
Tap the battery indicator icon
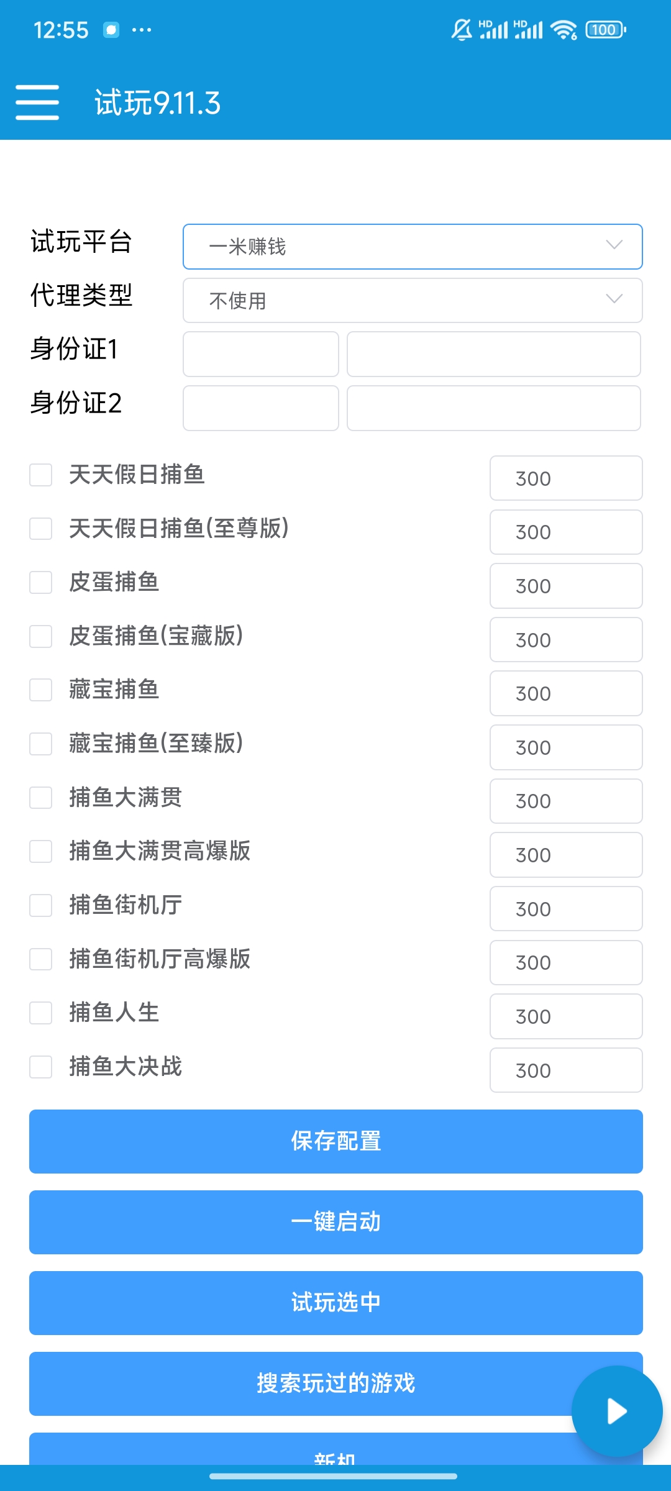(605, 30)
